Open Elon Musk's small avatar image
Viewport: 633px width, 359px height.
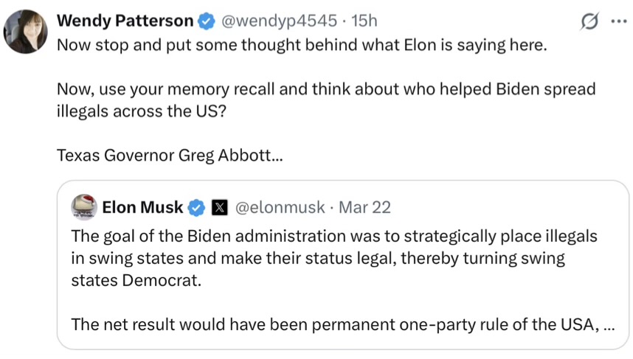tap(84, 207)
